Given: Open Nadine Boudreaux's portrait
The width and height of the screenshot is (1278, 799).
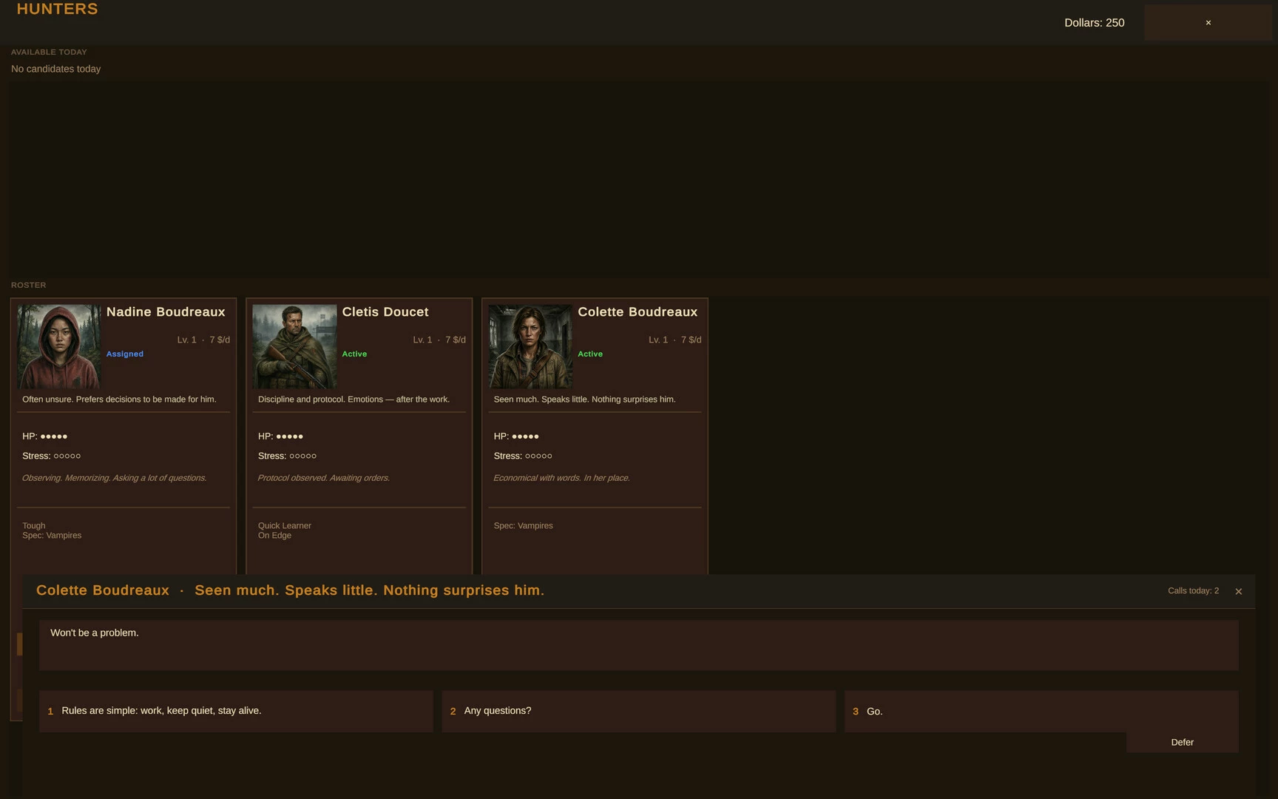Looking at the screenshot, I should click(x=59, y=346).
